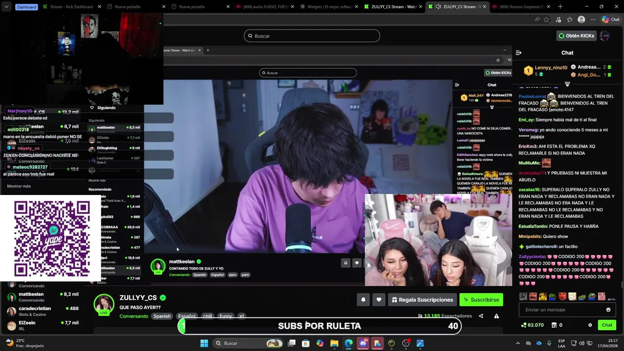Open Lennyy_nino10 top gifter entry

pyautogui.click(x=545, y=71)
